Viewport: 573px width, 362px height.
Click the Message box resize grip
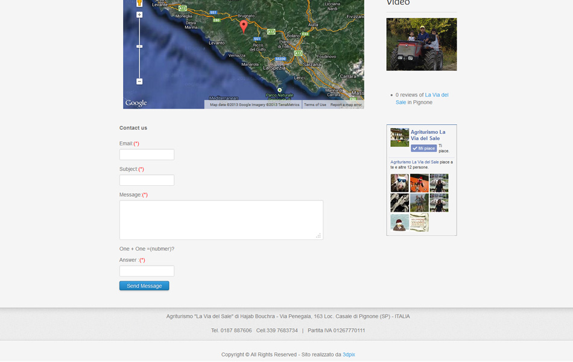(318, 236)
